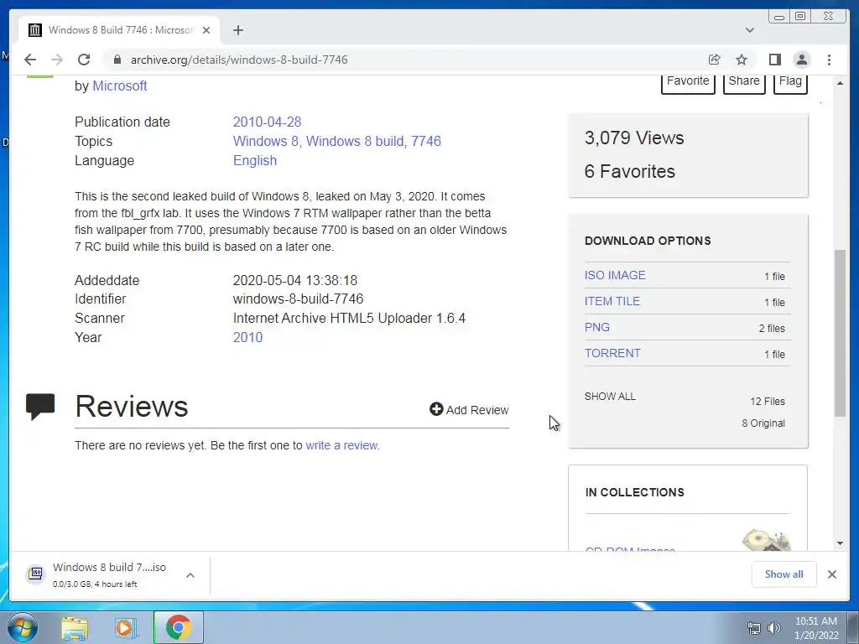Click the 12 Files count text

pos(767,402)
